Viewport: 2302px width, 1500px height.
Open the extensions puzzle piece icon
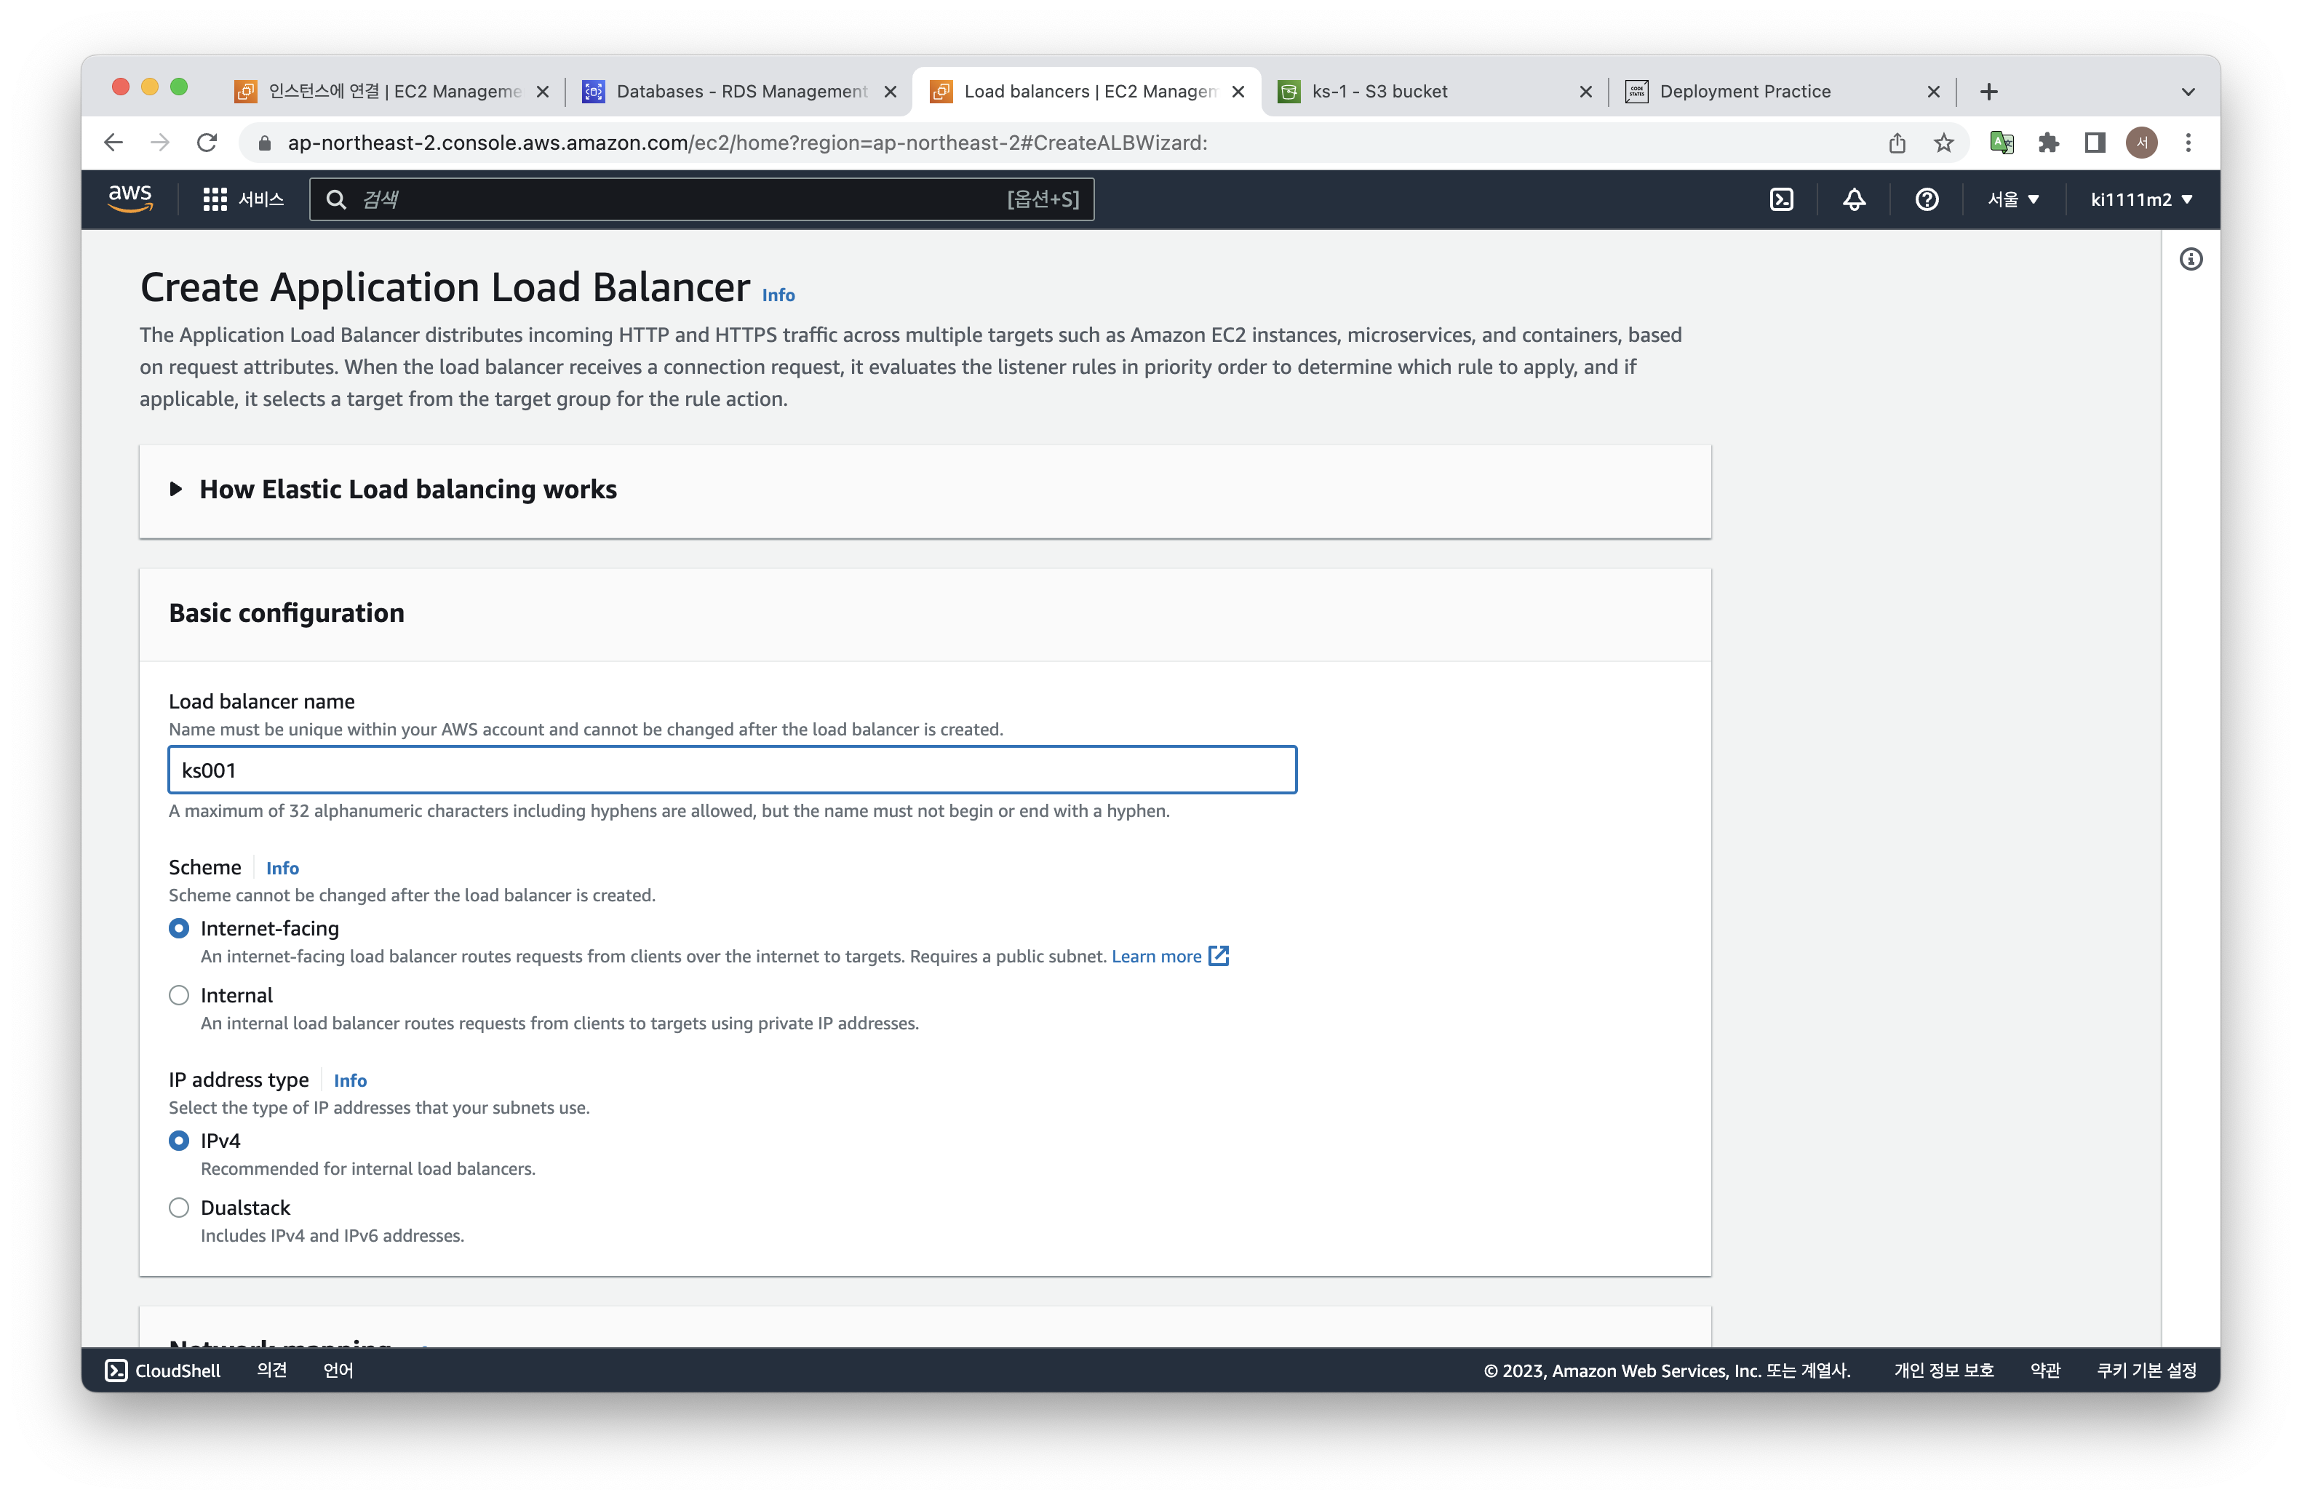[x=2047, y=143]
